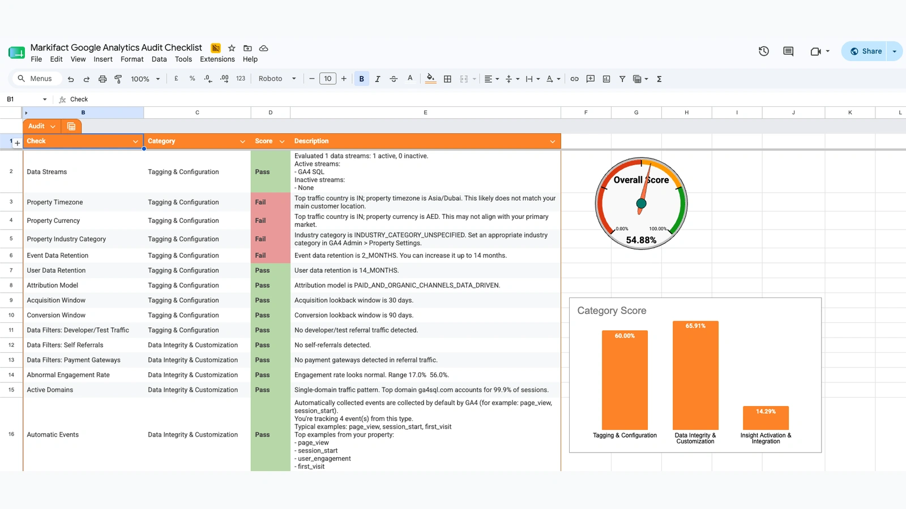Open the Category column filter arrow

tap(242, 141)
